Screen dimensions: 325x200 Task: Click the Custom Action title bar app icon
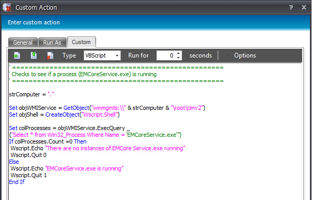point(7,7)
